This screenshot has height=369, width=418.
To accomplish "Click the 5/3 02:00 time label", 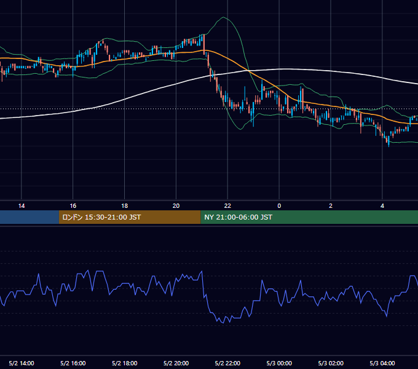I will (331, 363).
